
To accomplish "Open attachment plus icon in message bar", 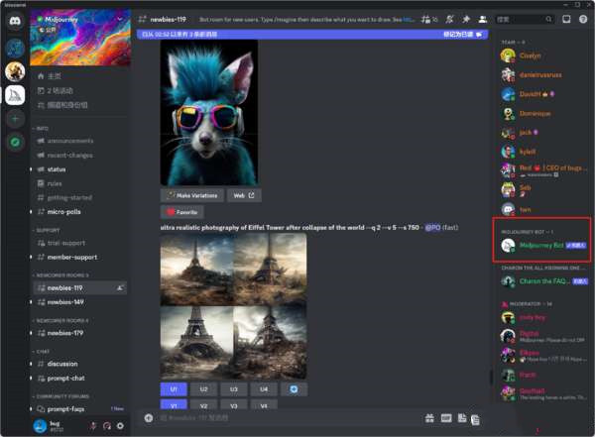I will point(149,418).
